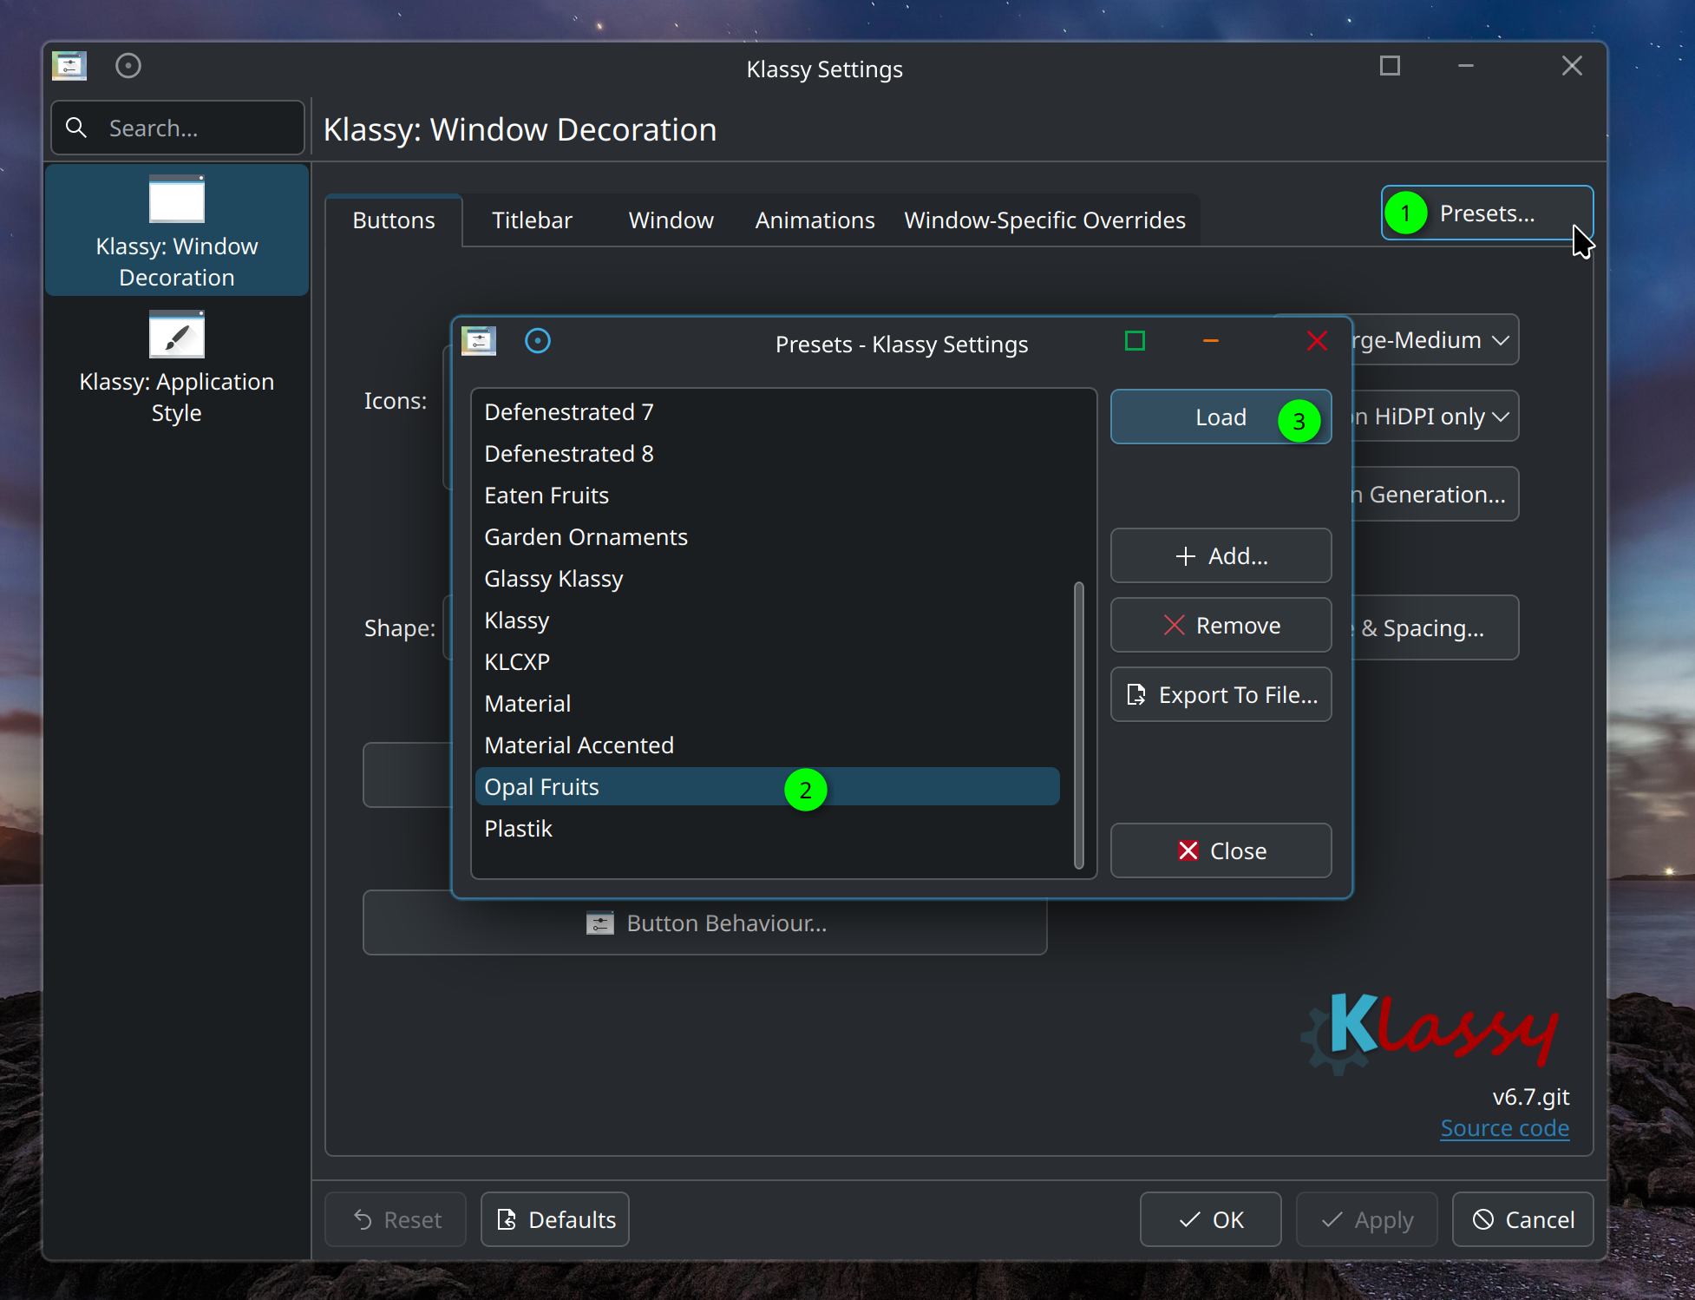The height and width of the screenshot is (1300, 1695).
Task: Select the KLCXP preset
Action: click(767, 662)
